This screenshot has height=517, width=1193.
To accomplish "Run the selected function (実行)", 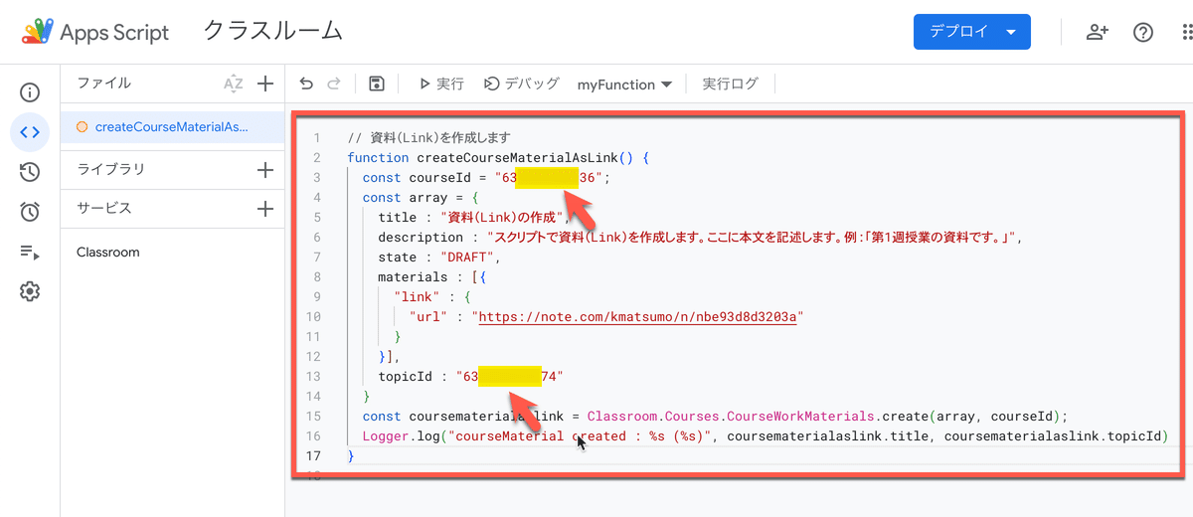I will click(x=440, y=85).
